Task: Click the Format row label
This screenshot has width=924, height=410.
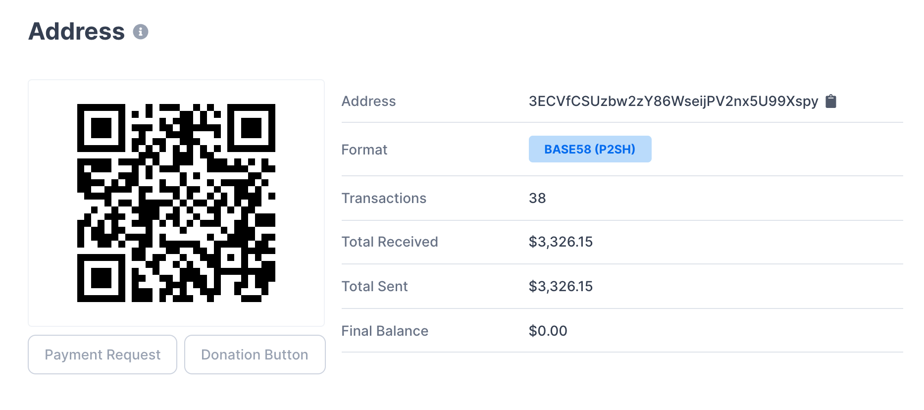Action: 364,150
